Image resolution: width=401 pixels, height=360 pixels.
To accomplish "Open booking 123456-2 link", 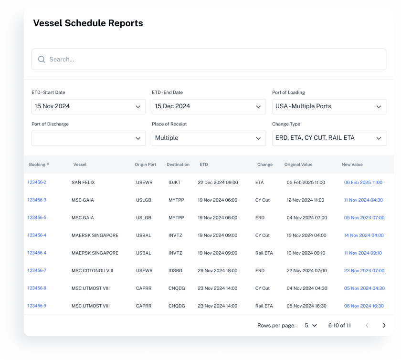I will (x=37, y=182).
